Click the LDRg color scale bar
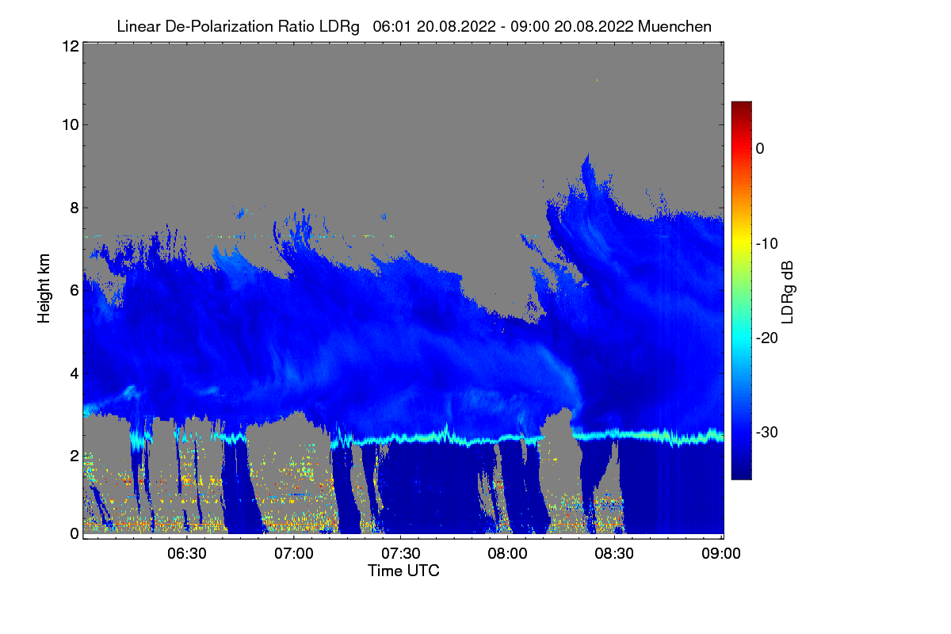The width and height of the screenshot is (951, 634). point(741,290)
